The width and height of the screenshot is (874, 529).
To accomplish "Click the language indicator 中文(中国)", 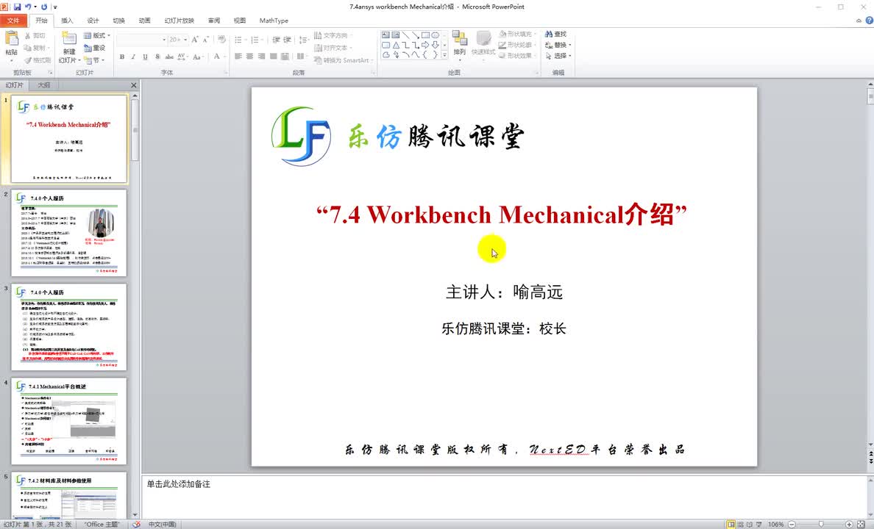I will pos(162,524).
